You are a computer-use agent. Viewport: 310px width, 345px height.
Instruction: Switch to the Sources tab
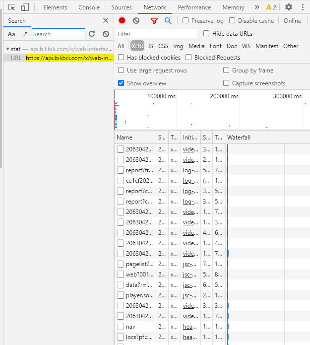click(122, 7)
